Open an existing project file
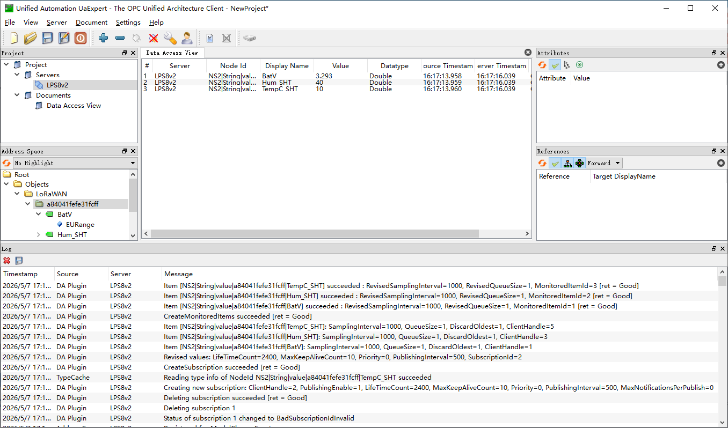The width and height of the screenshot is (728, 428). point(31,38)
